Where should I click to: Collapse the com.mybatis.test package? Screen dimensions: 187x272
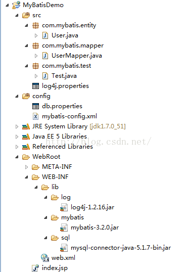pyautogui.click(x=26, y=66)
